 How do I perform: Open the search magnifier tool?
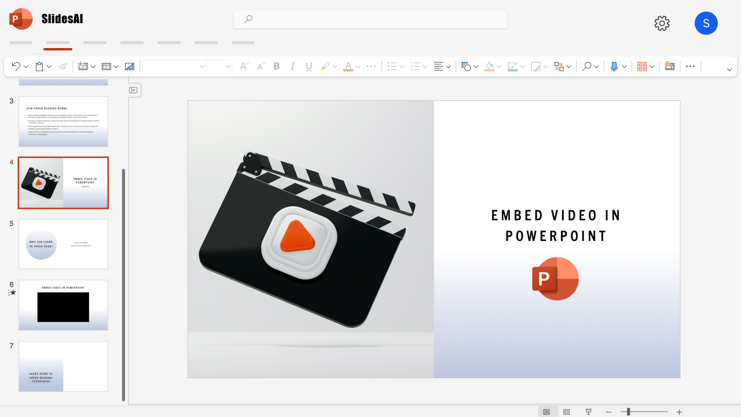587,66
